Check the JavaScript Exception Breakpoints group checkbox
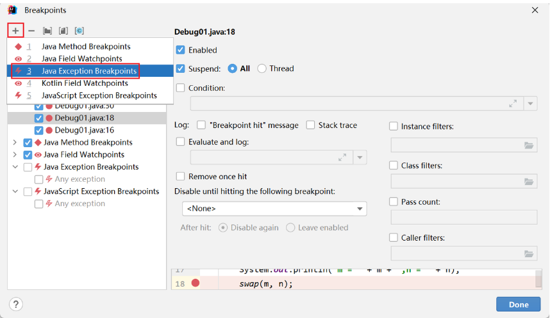 (28, 191)
